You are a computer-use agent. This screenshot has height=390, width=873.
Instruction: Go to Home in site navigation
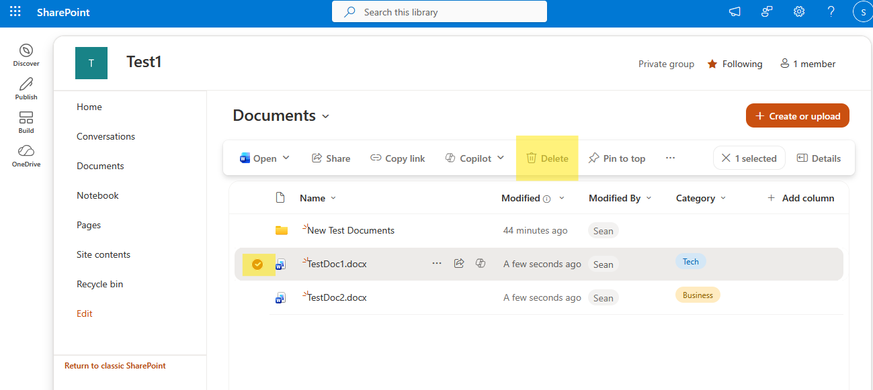89,107
